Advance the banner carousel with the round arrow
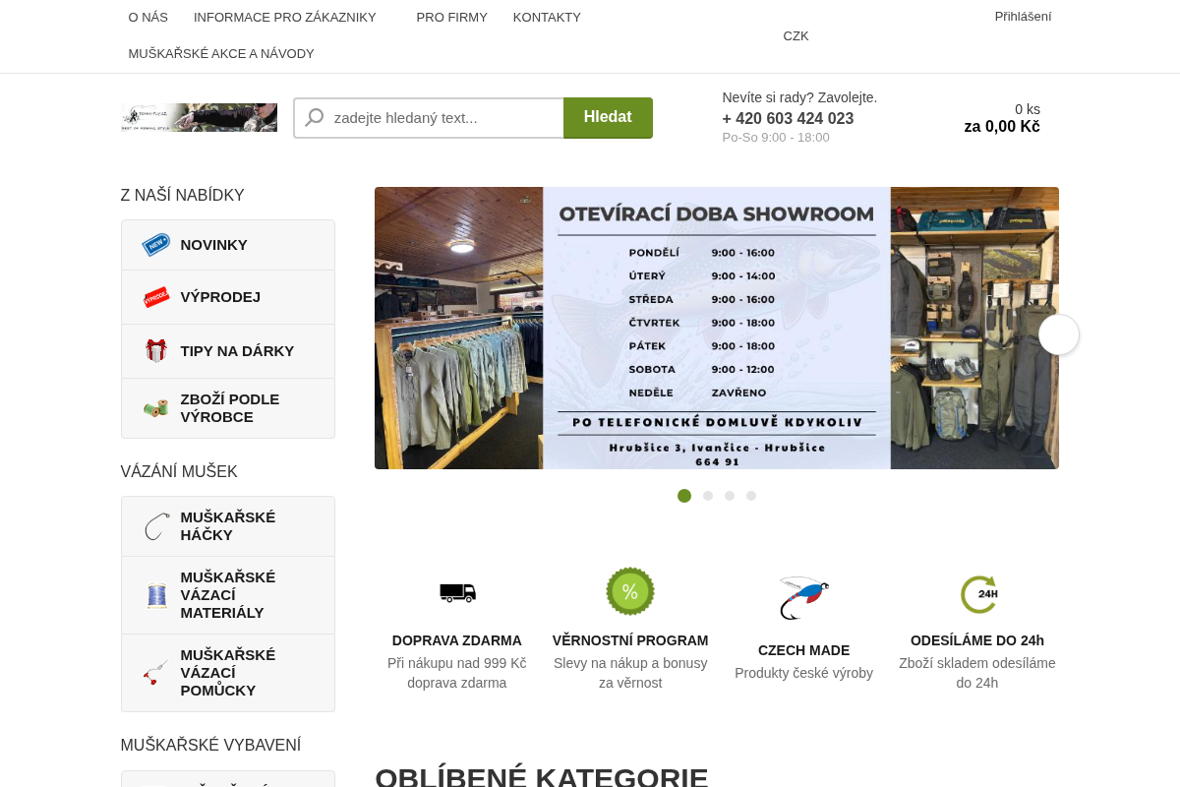The width and height of the screenshot is (1180, 787). tap(1059, 334)
